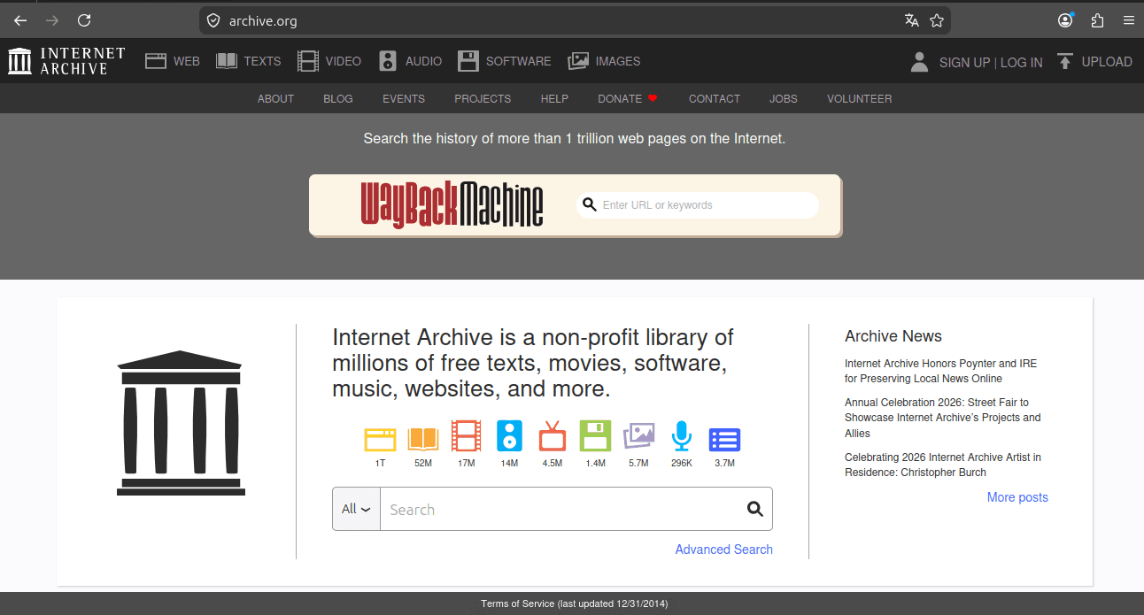Screen dimensions: 1144x615
Task: Open the WEB menu in top navigation
Action: [x=173, y=61]
